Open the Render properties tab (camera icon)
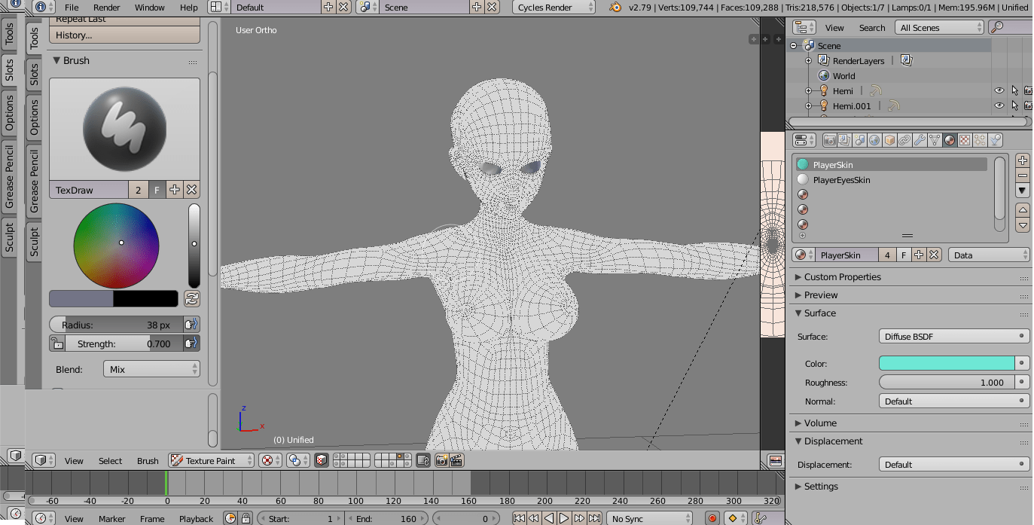The height and width of the screenshot is (525, 1034). click(831, 141)
